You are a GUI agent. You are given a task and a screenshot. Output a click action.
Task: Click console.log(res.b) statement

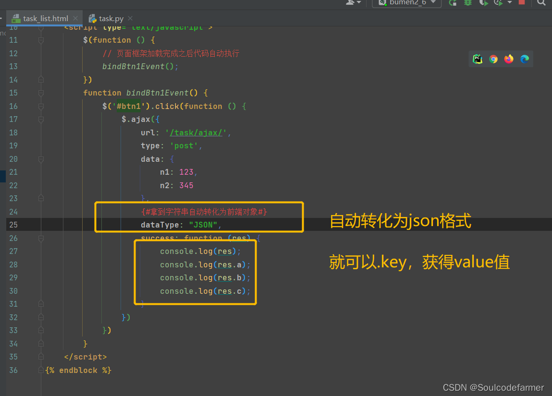pos(205,278)
